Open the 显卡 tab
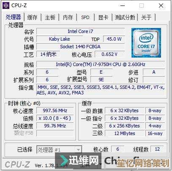 point(103,17)
